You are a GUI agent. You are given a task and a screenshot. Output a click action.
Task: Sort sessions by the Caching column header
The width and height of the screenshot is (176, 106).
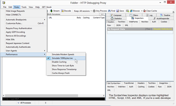(x=86, y=18)
